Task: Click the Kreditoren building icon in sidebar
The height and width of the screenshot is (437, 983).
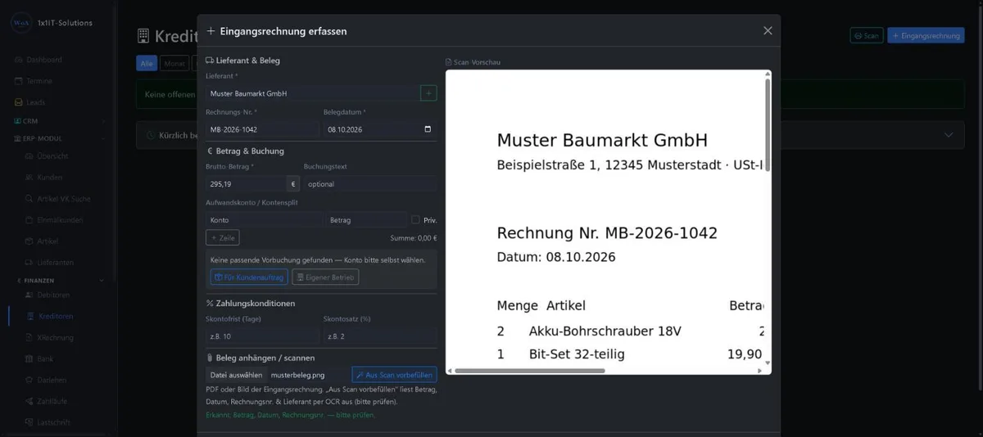Action: (x=29, y=316)
